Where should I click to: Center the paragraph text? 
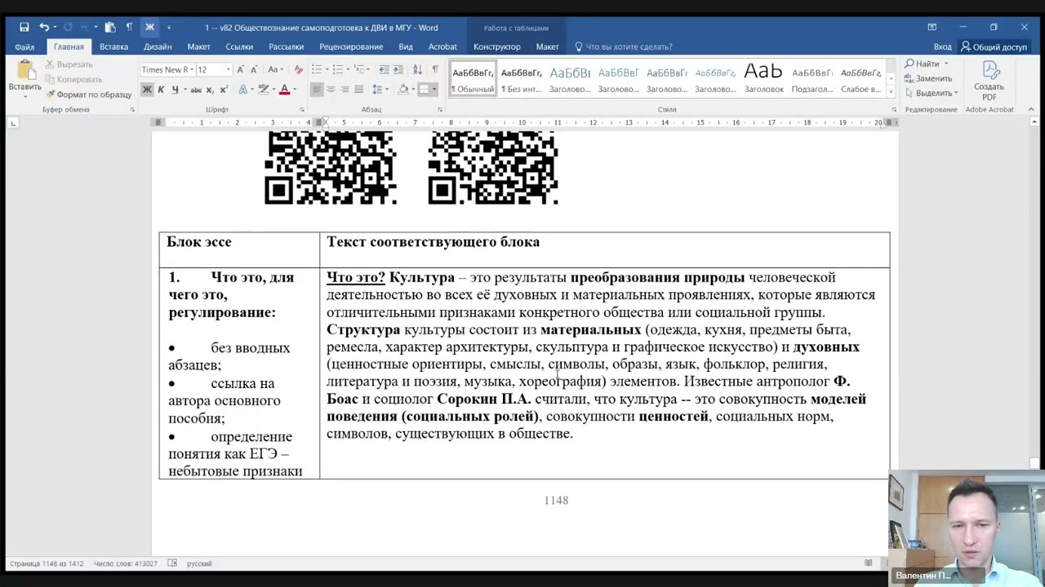331,90
